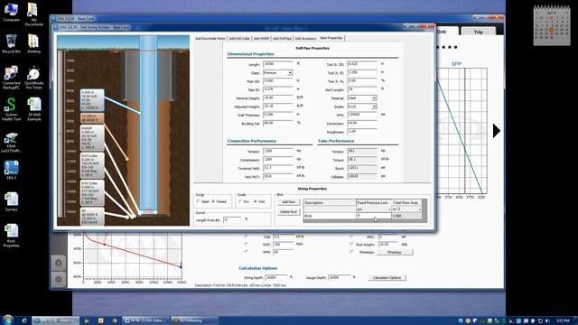Select the Open surge radio button
Viewport: 578px width, 325px height.
pyautogui.click(x=199, y=201)
